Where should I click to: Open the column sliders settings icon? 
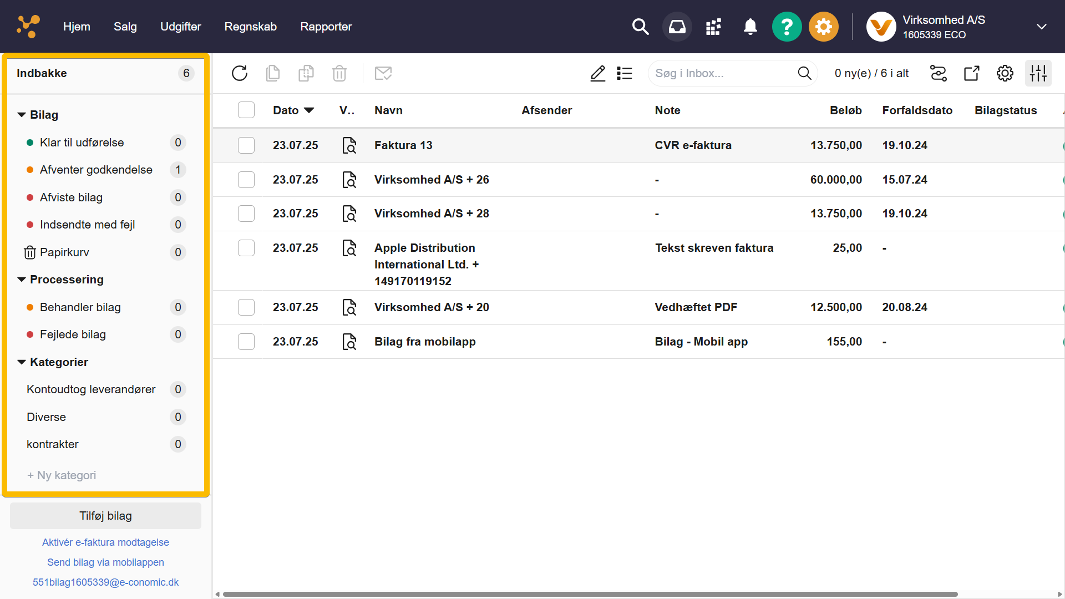pyautogui.click(x=1038, y=73)
